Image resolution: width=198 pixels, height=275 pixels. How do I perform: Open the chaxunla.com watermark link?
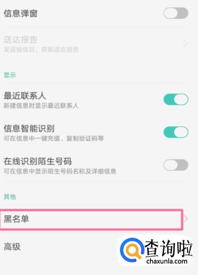click(167, 261)
